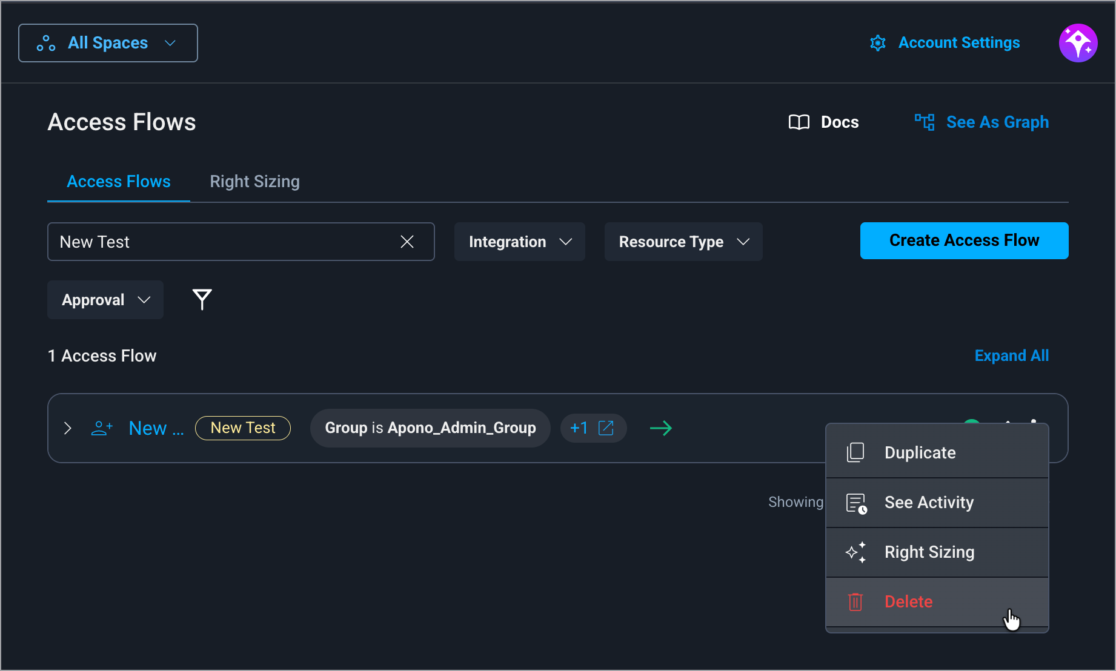Open the Integration filter dropdown

519,242
